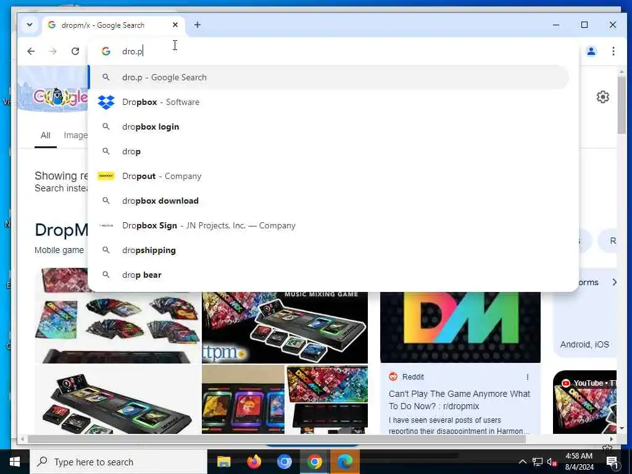The width and height of the screenshot is (632, 474).
Task: Click the network tray icon
Action: click(538, 462)
